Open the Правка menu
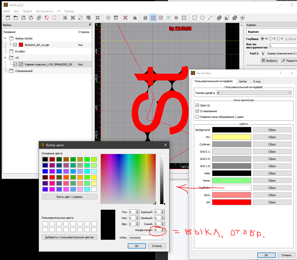The height and width of the screenshot is (260, 297). (x=27, y=11)
